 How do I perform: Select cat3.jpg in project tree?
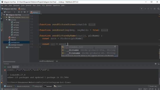(x=15, y=35)
